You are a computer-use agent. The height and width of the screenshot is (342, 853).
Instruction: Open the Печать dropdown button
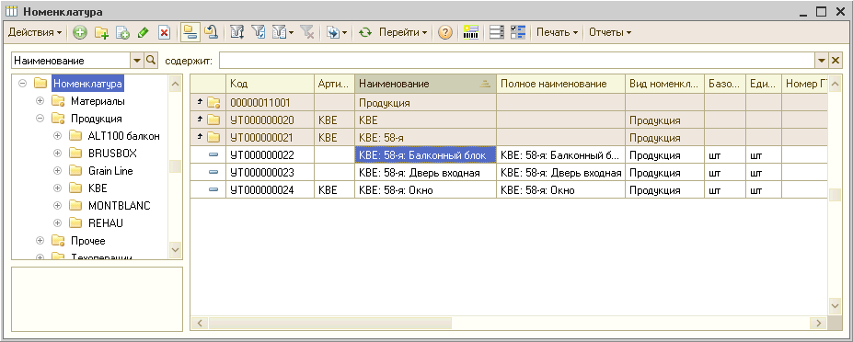[x=557, y=32]
